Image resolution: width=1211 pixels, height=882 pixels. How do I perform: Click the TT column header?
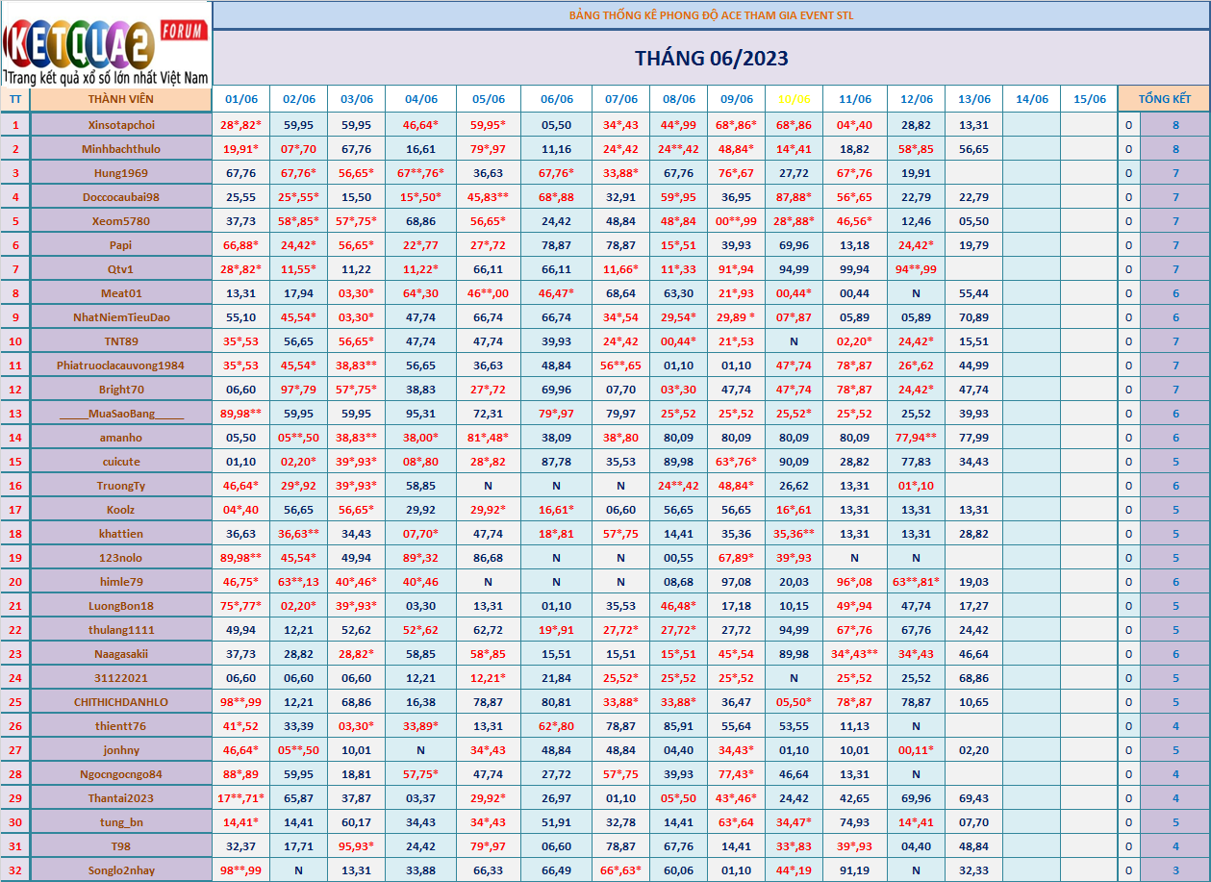click(15, 99)
